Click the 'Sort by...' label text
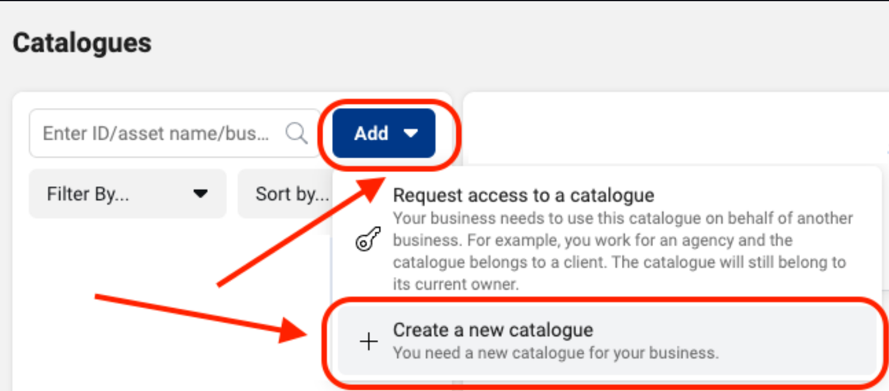 coord(293,193)
